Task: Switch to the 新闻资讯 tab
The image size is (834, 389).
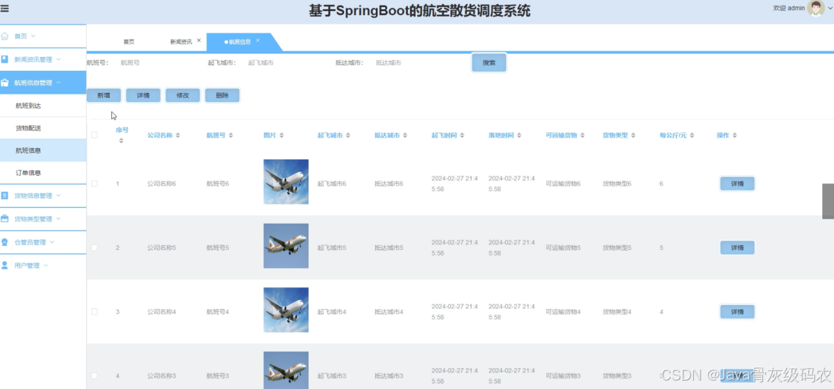Action: [x=181, y=42]
